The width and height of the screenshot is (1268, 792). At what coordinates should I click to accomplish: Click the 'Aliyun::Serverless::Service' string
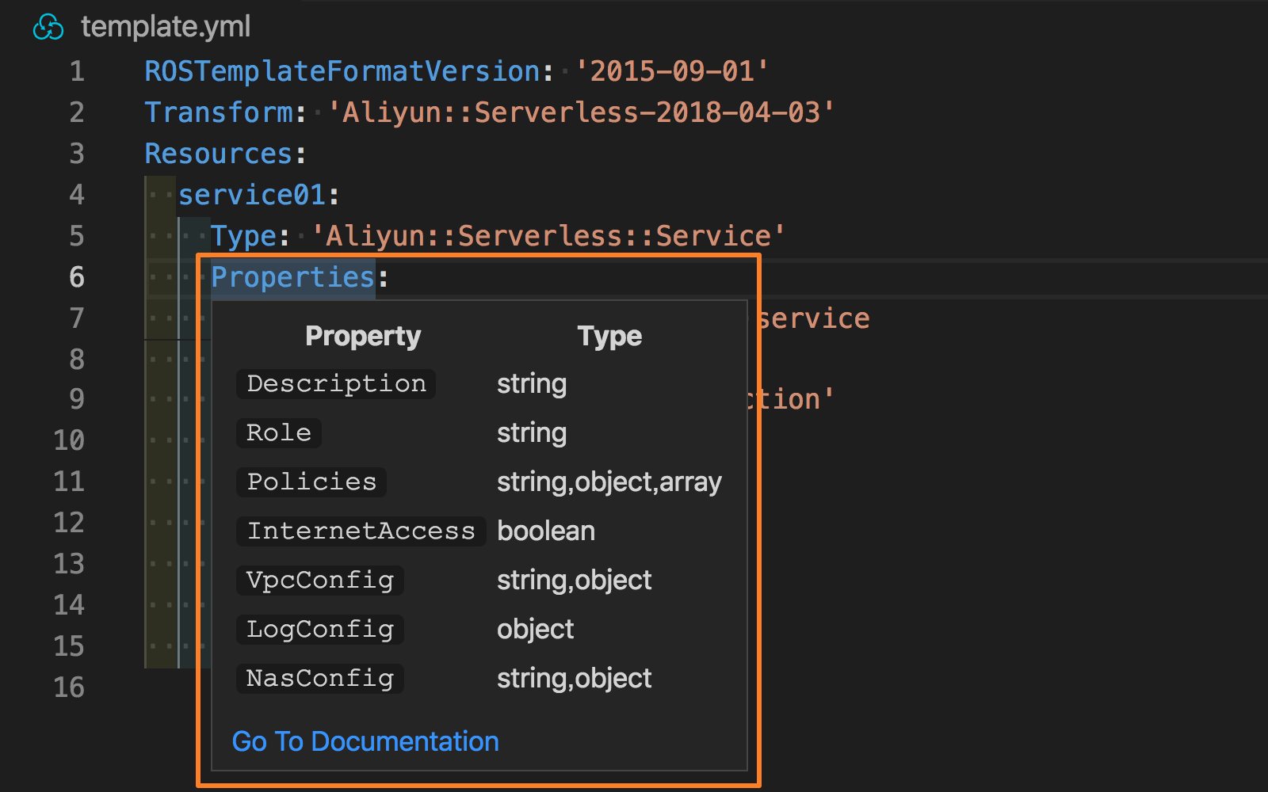pyautogui.click(x=548, y=236)
